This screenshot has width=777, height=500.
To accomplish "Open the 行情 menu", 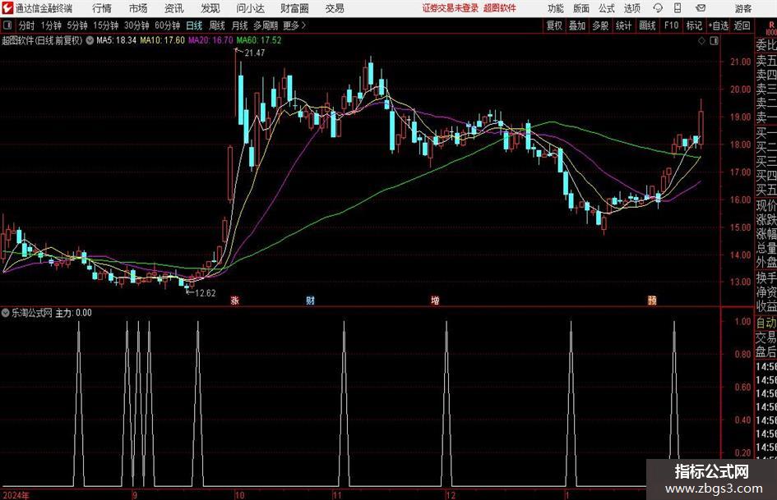I will pyautogui.click(x=102, y=8).
